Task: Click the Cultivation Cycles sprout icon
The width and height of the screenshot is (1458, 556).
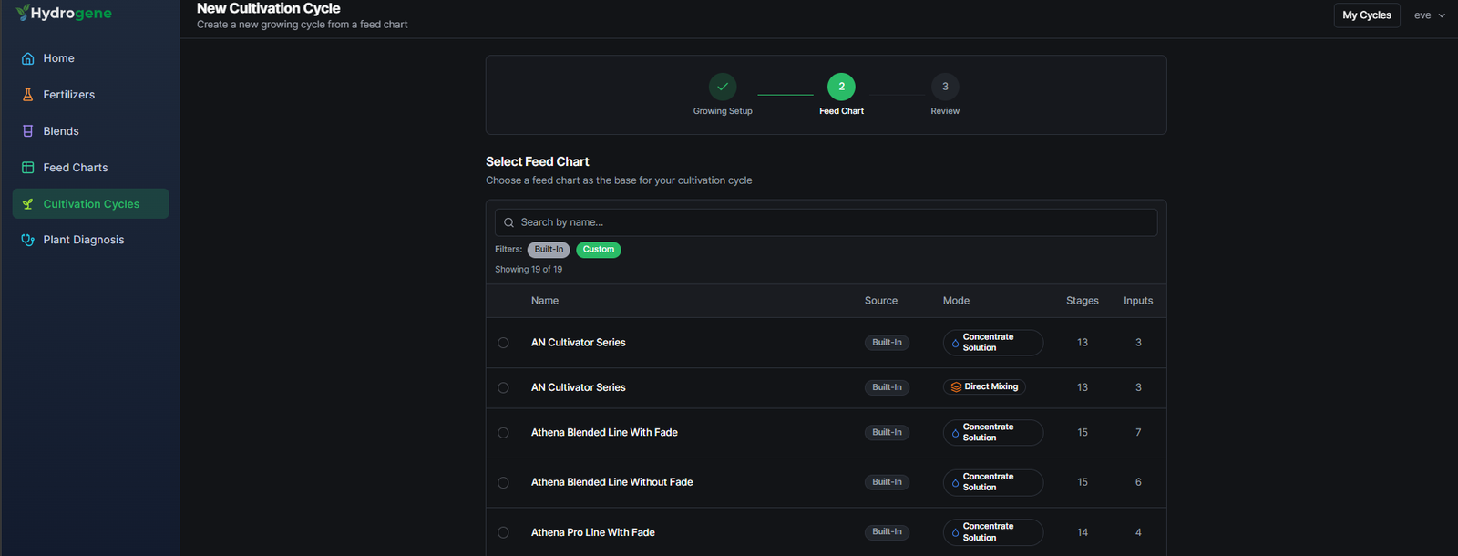Action: [28, 204]
